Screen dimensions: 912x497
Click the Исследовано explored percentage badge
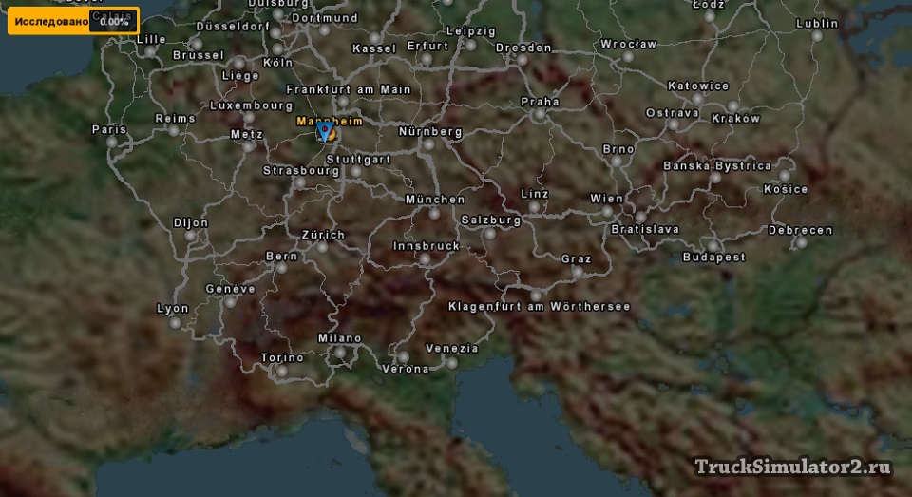coord(73,21)
